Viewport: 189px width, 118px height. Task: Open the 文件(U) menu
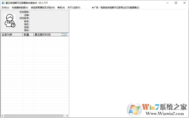[5, 8]
